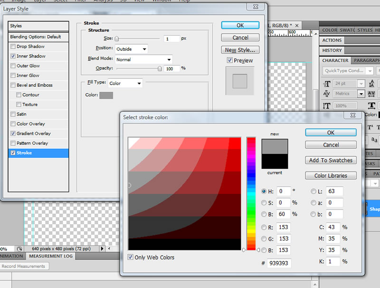Disable the Inner Shadow checkbox
Image resolution: width=380 pixels, height=288 pixels.
point(13,56)
